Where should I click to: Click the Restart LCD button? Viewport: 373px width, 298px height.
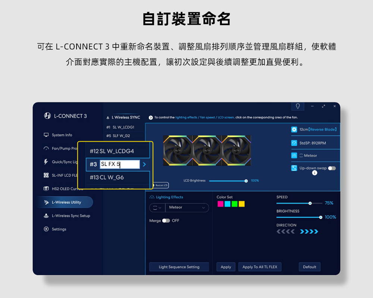(161, 185)
